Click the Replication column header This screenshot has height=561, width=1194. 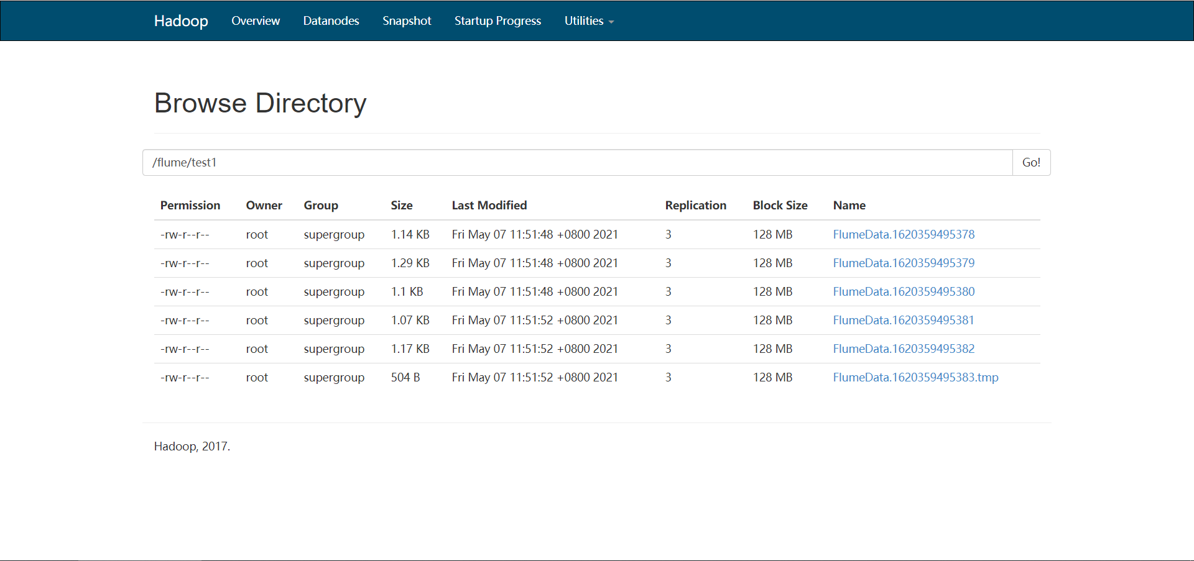(x=695, y=205)
